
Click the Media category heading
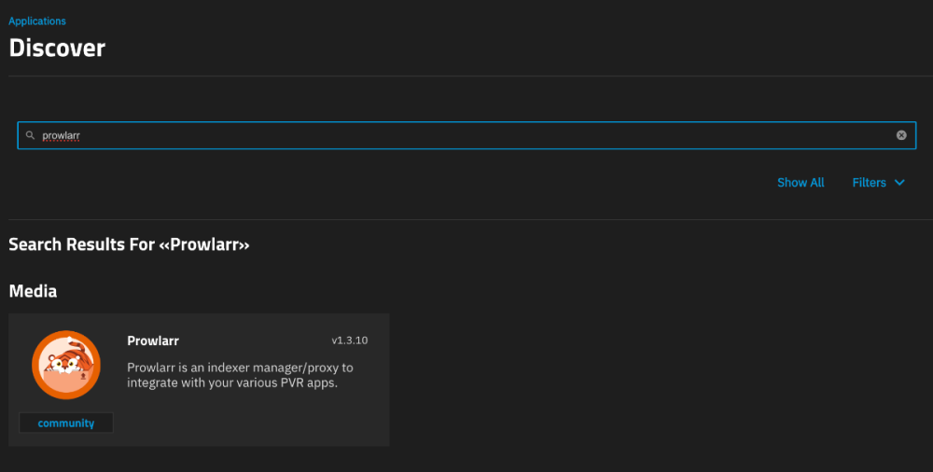(33, 291)
